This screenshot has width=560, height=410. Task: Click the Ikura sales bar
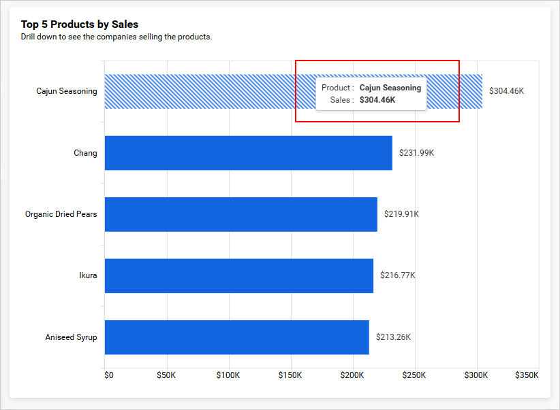pos(238,275)
